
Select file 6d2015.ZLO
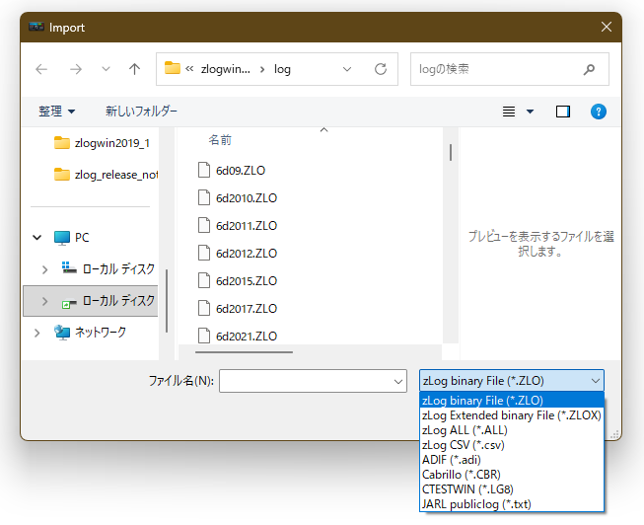[238, 281]
